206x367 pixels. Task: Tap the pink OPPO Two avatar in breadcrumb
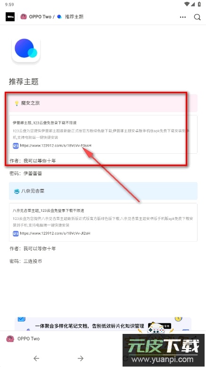(24, 17)
